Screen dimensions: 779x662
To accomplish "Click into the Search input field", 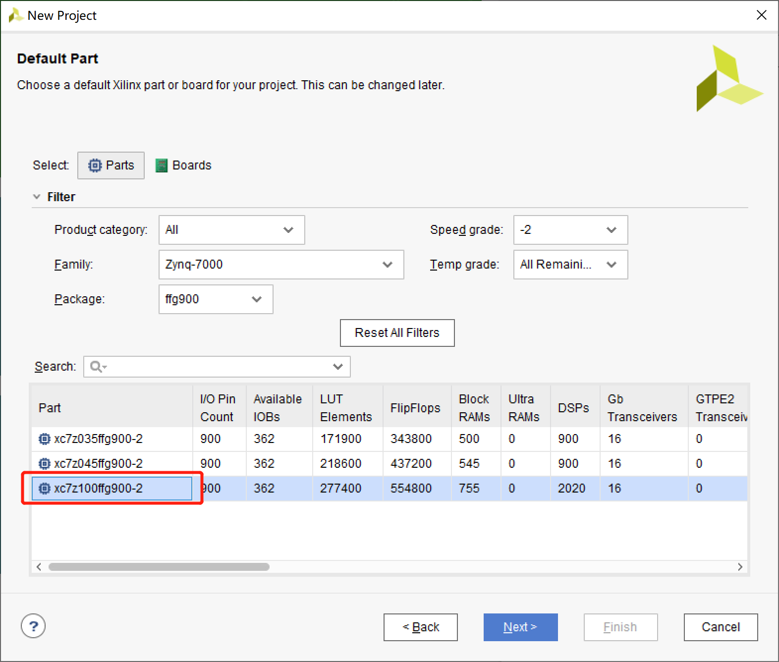I will pos(218,367).
